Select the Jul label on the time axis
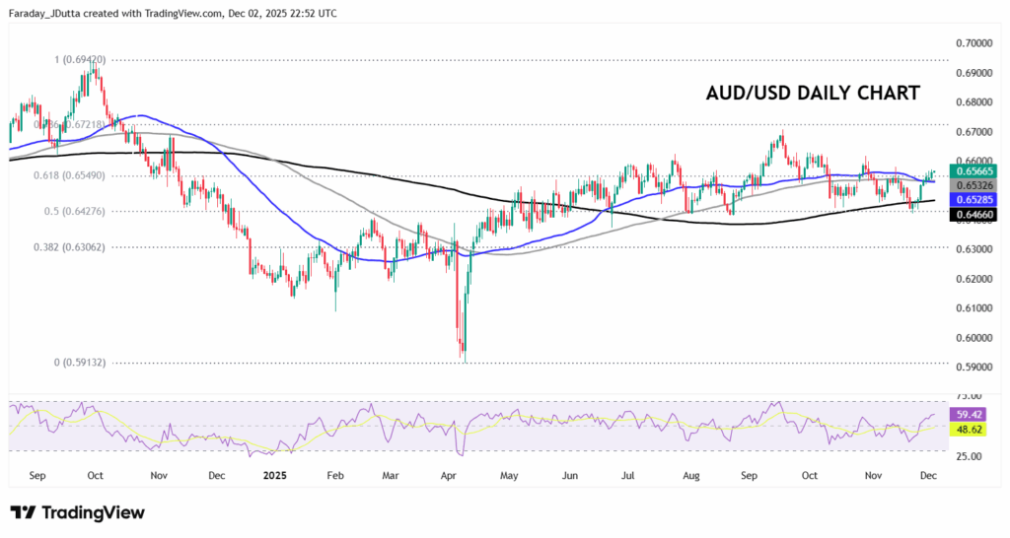 tap(627, 474)
